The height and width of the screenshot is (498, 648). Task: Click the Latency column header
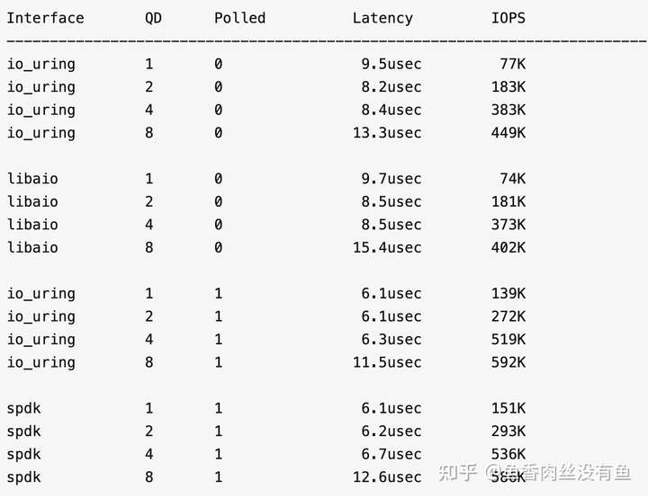click(x=382, y=18)
